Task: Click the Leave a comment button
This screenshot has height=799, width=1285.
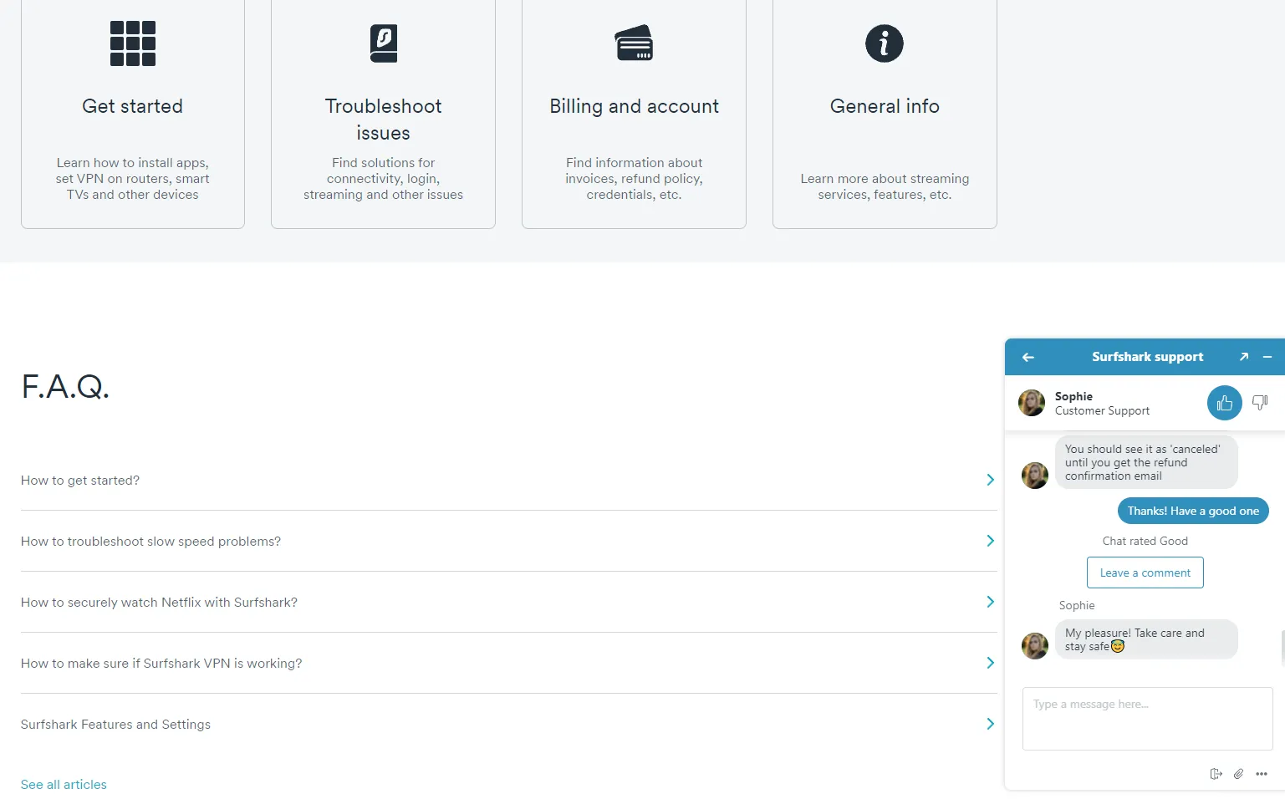Action: (1145, 573)
